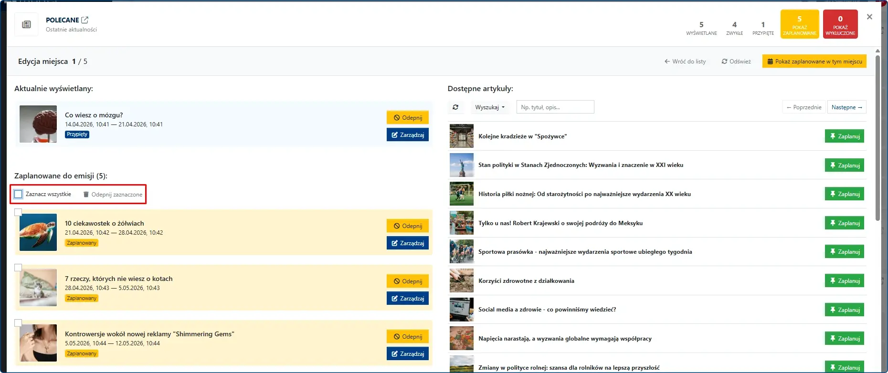Click the newspaper icon beside POLECANE
This screenshot has width=888, height=373.
pos(27,24)
